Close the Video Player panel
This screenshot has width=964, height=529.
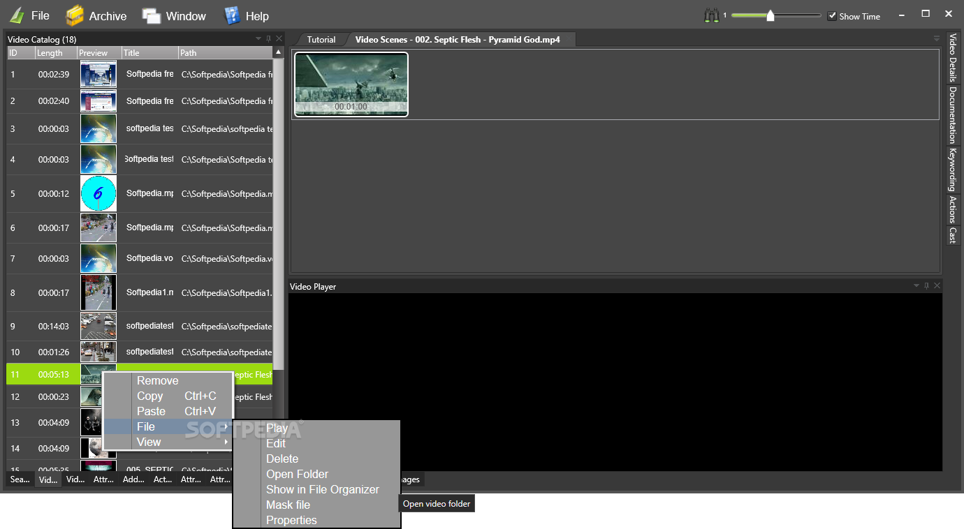[937, 285]
